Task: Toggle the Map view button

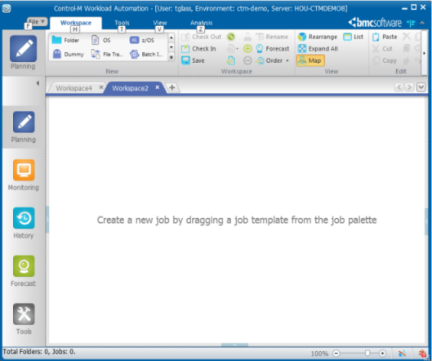Action: point(310,60)
